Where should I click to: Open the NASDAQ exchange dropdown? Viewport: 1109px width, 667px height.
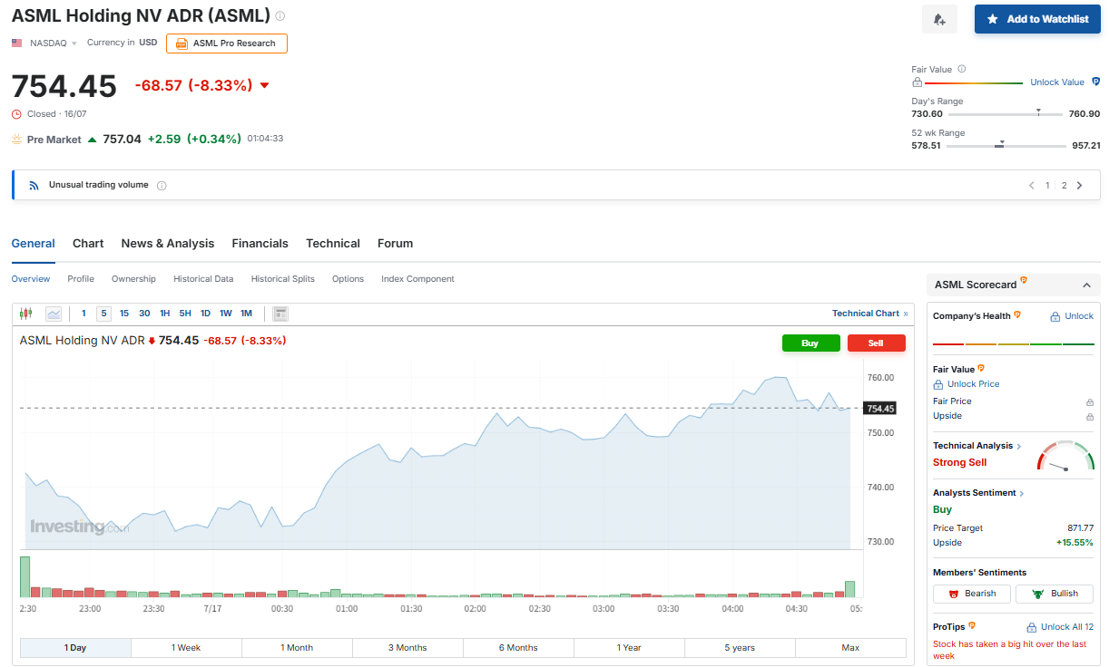(x=54, y=43)
